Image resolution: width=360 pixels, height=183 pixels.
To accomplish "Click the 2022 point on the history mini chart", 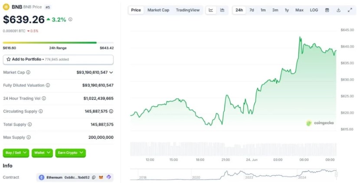I will [249, 177].
